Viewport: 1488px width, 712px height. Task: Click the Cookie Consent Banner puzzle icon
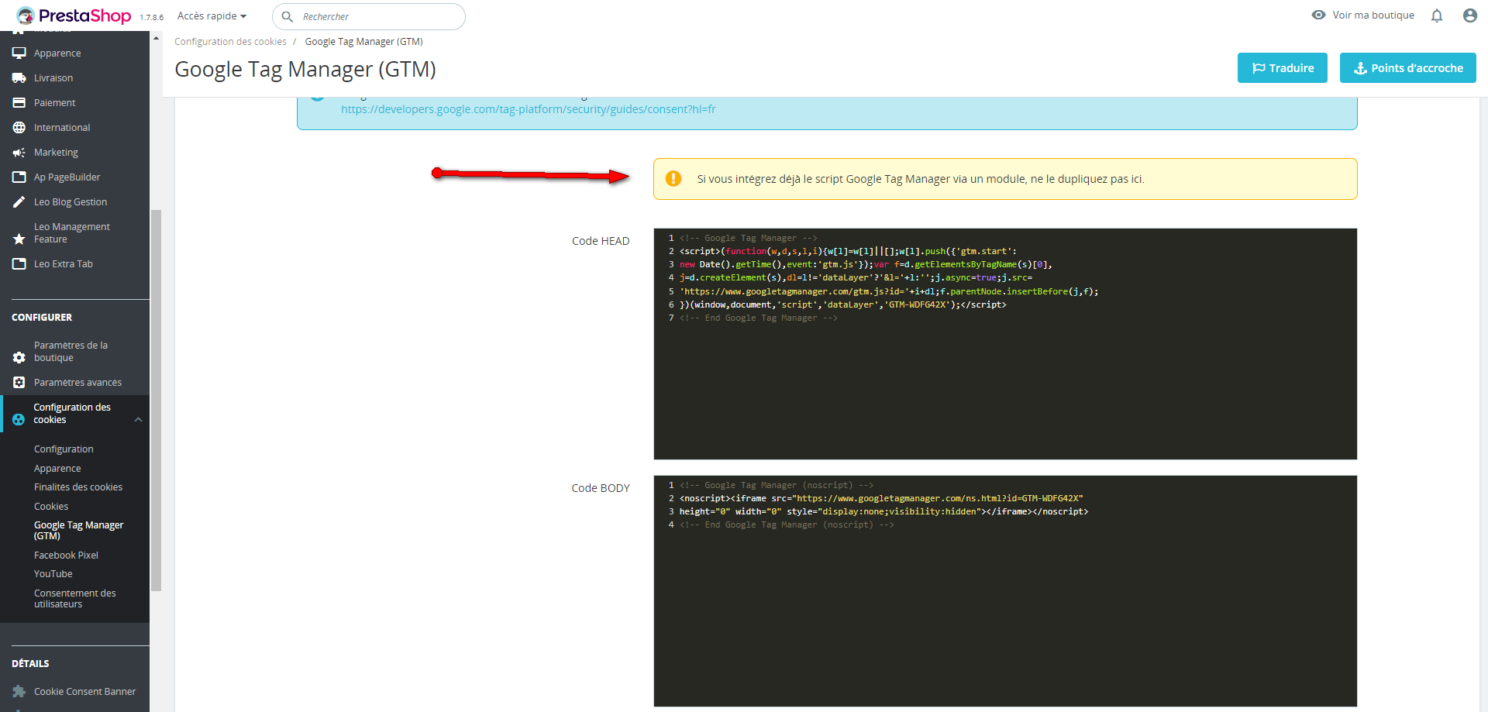19,691
